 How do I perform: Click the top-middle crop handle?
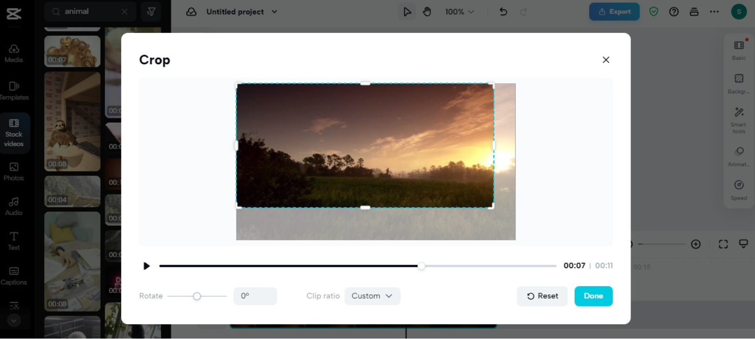[365, 84]
